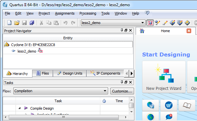Open the Pin Planner icon
This screenshot has height=121, width=197.
tap(172, 23)
